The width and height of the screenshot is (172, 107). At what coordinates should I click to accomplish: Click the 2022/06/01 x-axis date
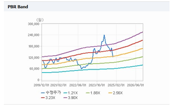pyautogui.click(x=78, y=85)
